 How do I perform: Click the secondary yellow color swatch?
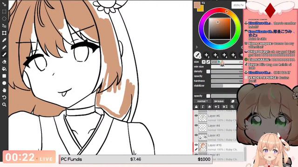pyautogui.click(x=202, y=9)
